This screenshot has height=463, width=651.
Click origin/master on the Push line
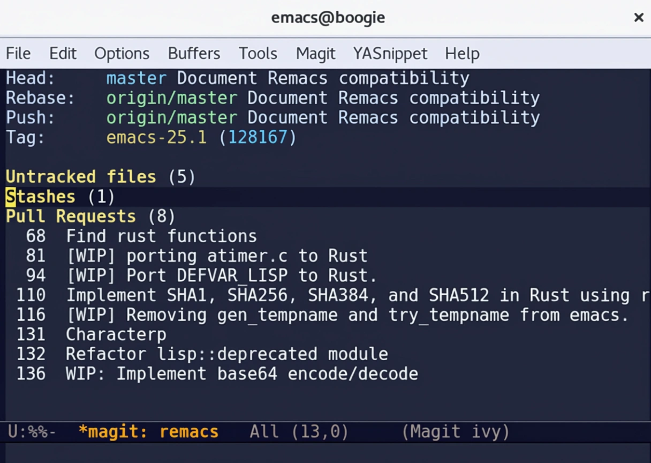pos(171,118)
